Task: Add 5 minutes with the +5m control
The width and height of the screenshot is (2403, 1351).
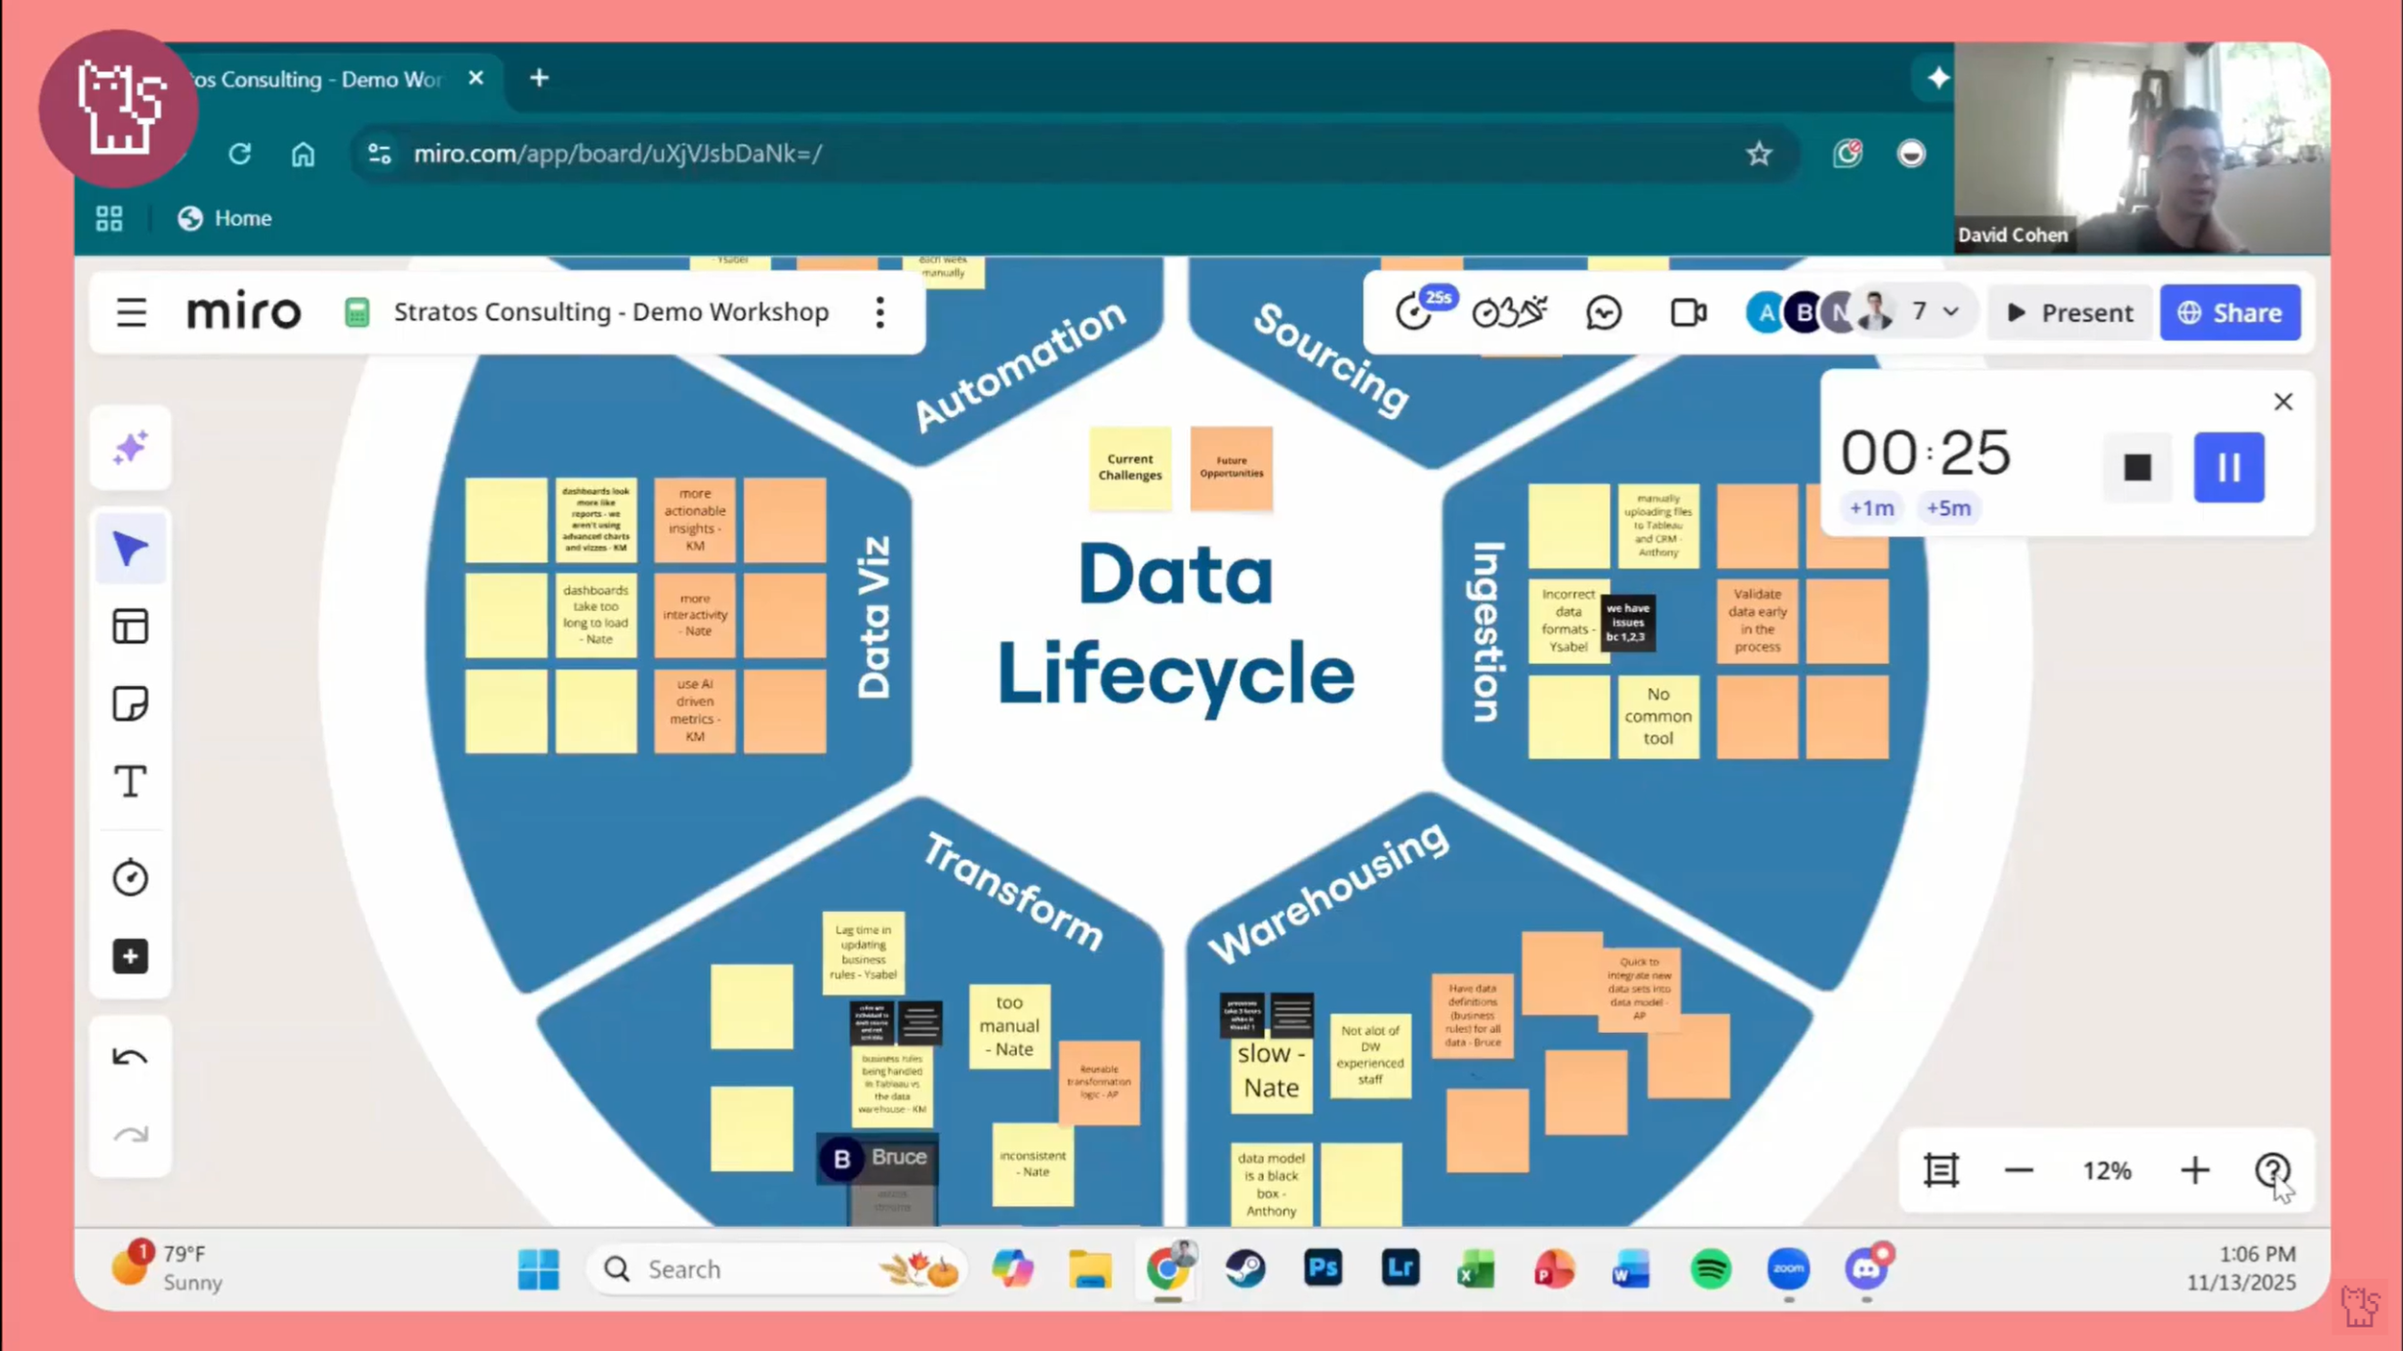Action: tap(1949, 507)
